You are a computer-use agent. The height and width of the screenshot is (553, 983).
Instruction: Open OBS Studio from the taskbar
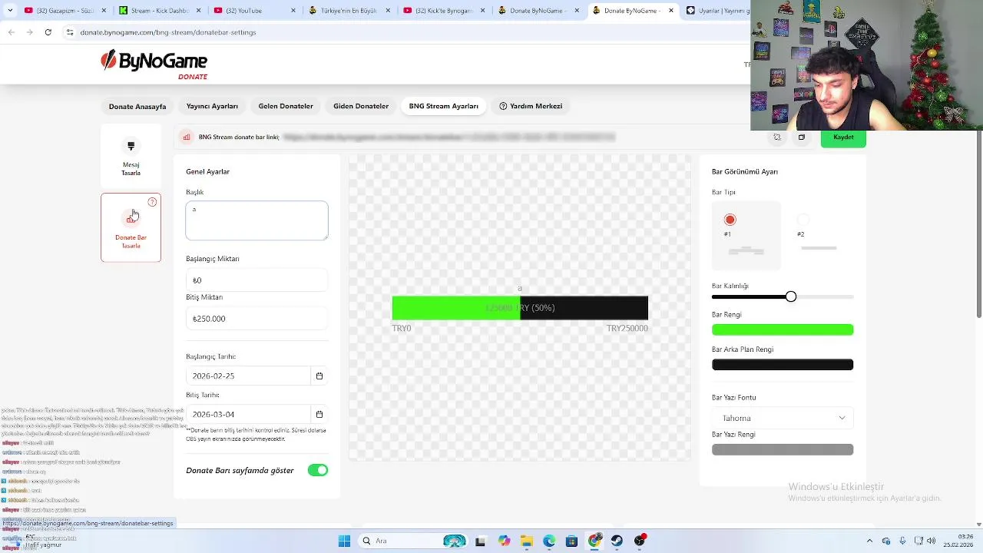[x=640, y=541]
